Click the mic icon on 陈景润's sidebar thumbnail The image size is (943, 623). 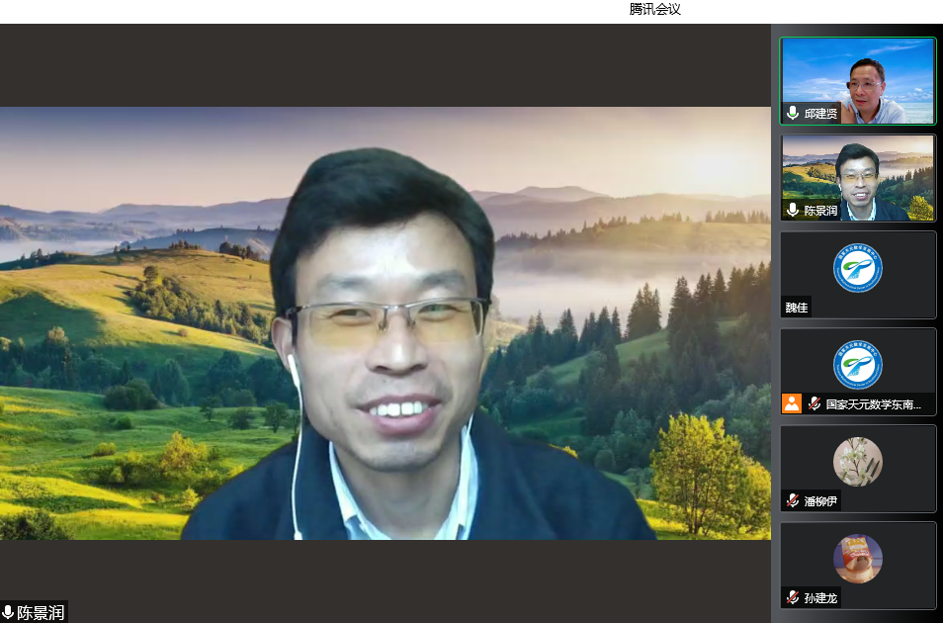point(791,210)
